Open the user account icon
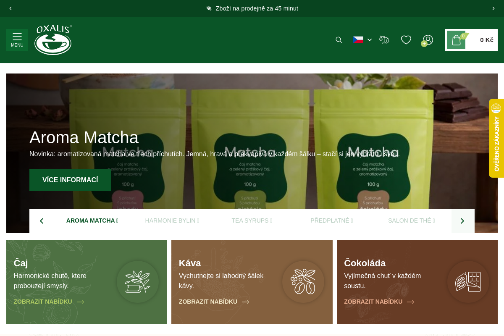The height and width of the screenshot is (336, 504). pyautogui.click(x=428, y=40)
